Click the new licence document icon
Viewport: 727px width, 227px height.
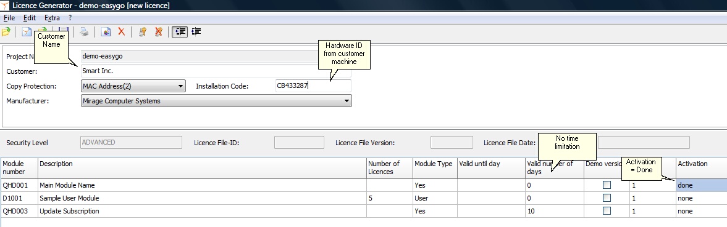click(27, 32)
